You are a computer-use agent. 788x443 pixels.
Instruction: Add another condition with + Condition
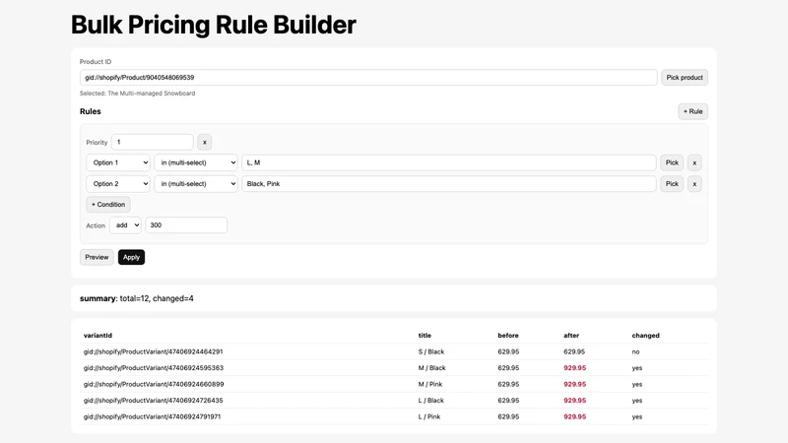tap(108, 205)
